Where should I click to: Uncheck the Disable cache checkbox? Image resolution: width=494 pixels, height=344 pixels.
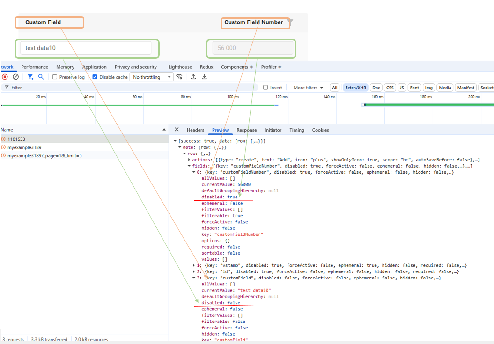tap(95, 77)
